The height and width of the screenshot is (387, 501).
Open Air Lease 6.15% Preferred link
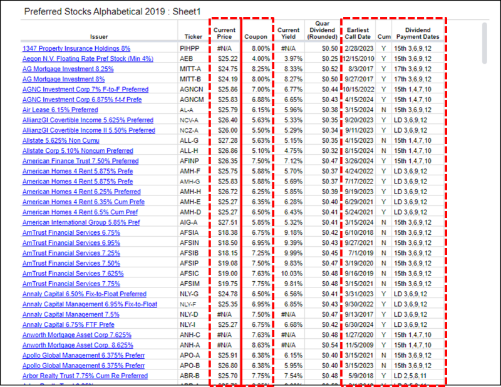point(60,110)
